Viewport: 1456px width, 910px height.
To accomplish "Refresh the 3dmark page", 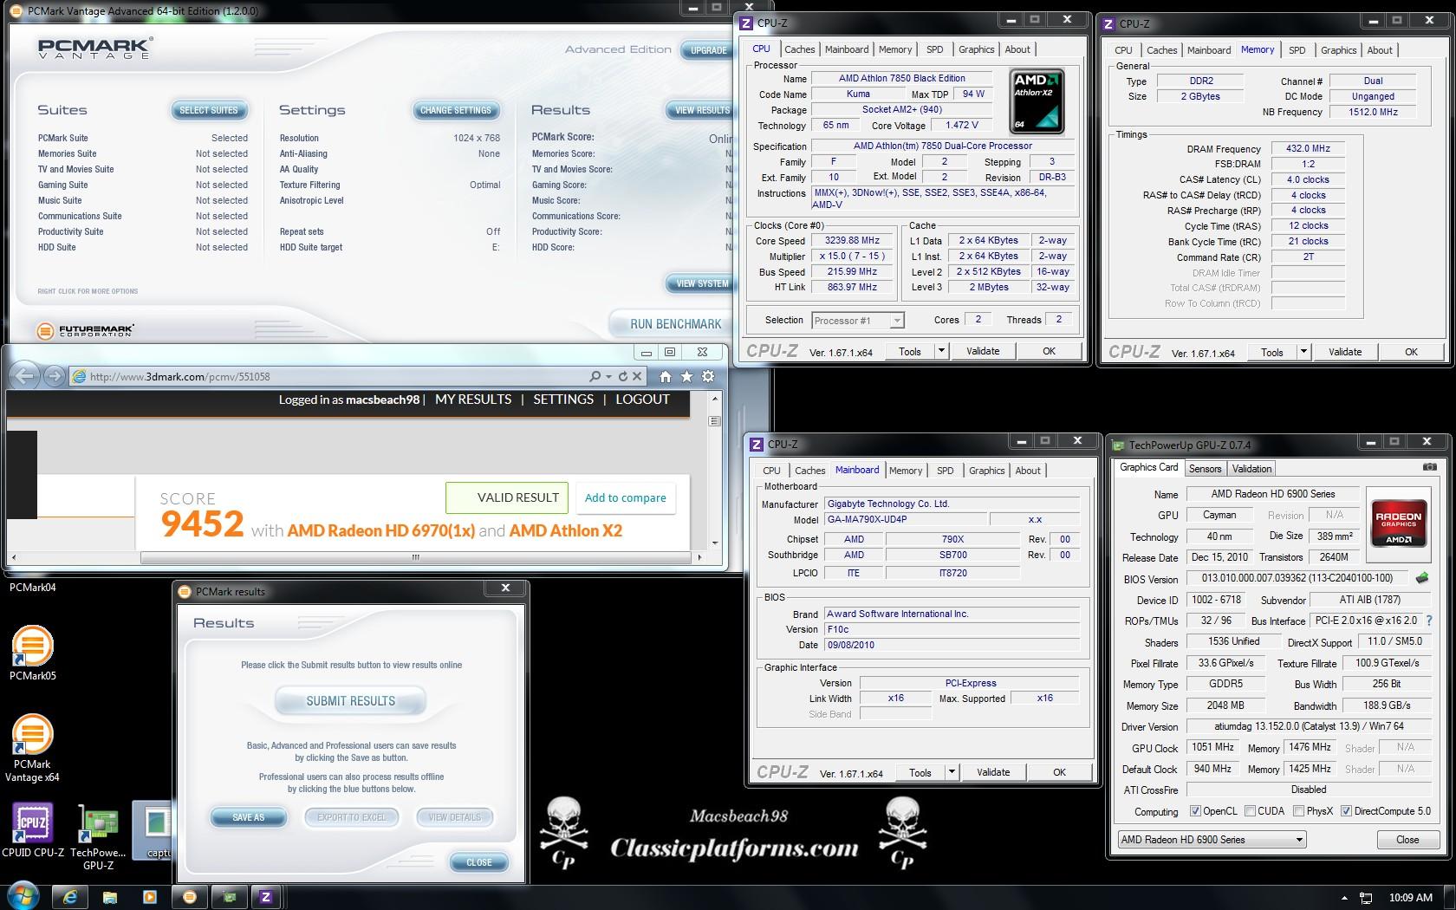I will tap(622, 376).
